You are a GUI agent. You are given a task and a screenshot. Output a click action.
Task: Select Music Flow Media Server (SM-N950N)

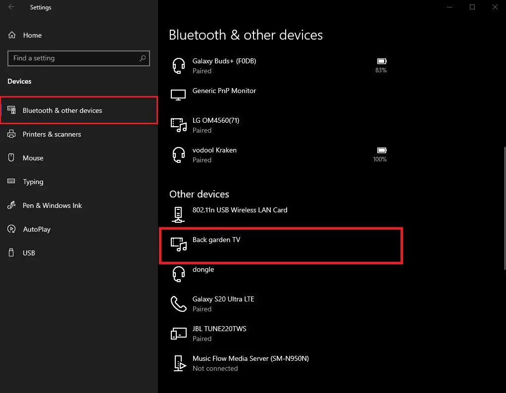281,363
